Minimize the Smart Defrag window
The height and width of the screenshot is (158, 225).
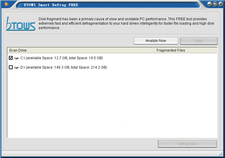click(x=210, y=4)
